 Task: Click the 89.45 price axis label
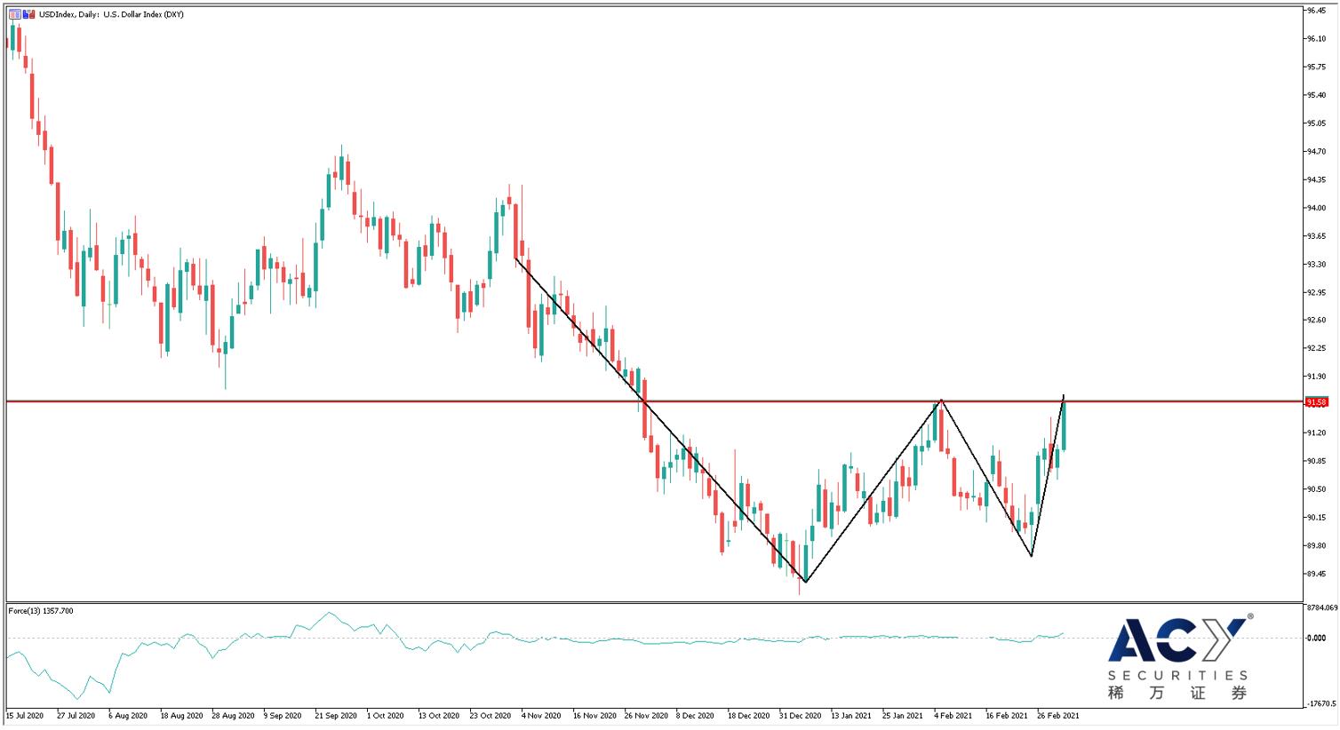point(1317,574)
